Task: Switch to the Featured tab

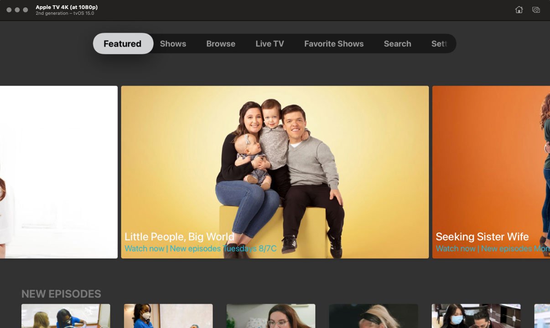Action: (x=123, y=43)
